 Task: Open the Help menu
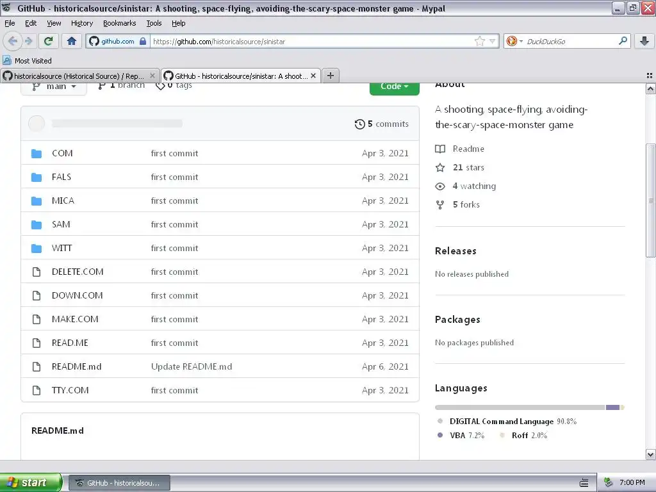[x=178, y=23]
